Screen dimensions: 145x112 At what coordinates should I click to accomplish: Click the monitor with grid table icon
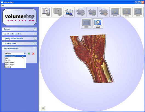pyautogui.click(x=86, y=23)
